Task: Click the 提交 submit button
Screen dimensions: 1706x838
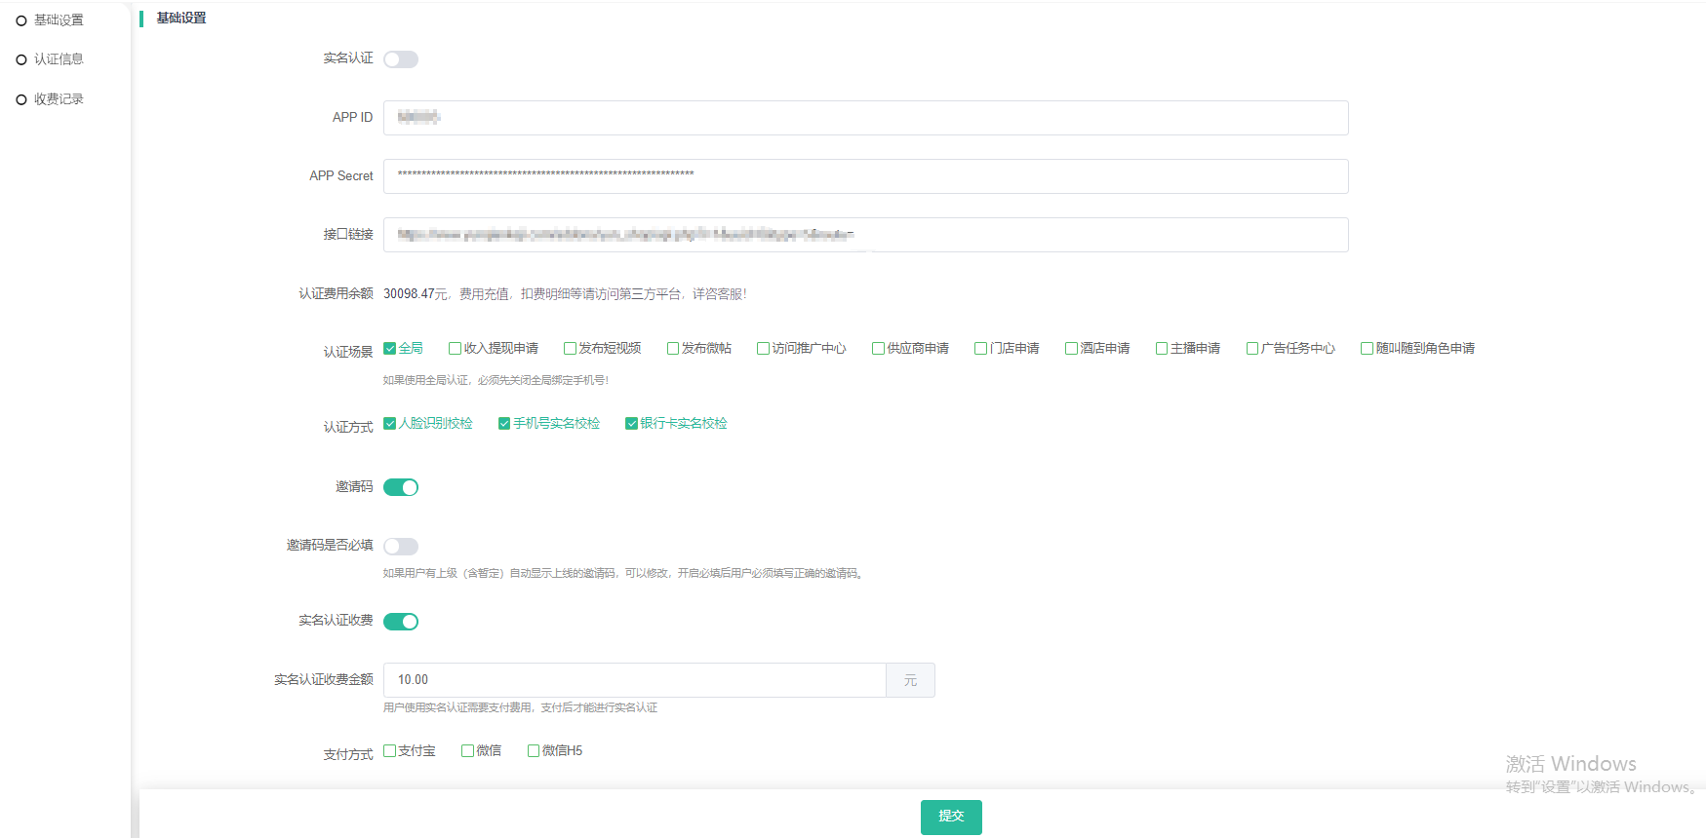Action: [951, 817]
